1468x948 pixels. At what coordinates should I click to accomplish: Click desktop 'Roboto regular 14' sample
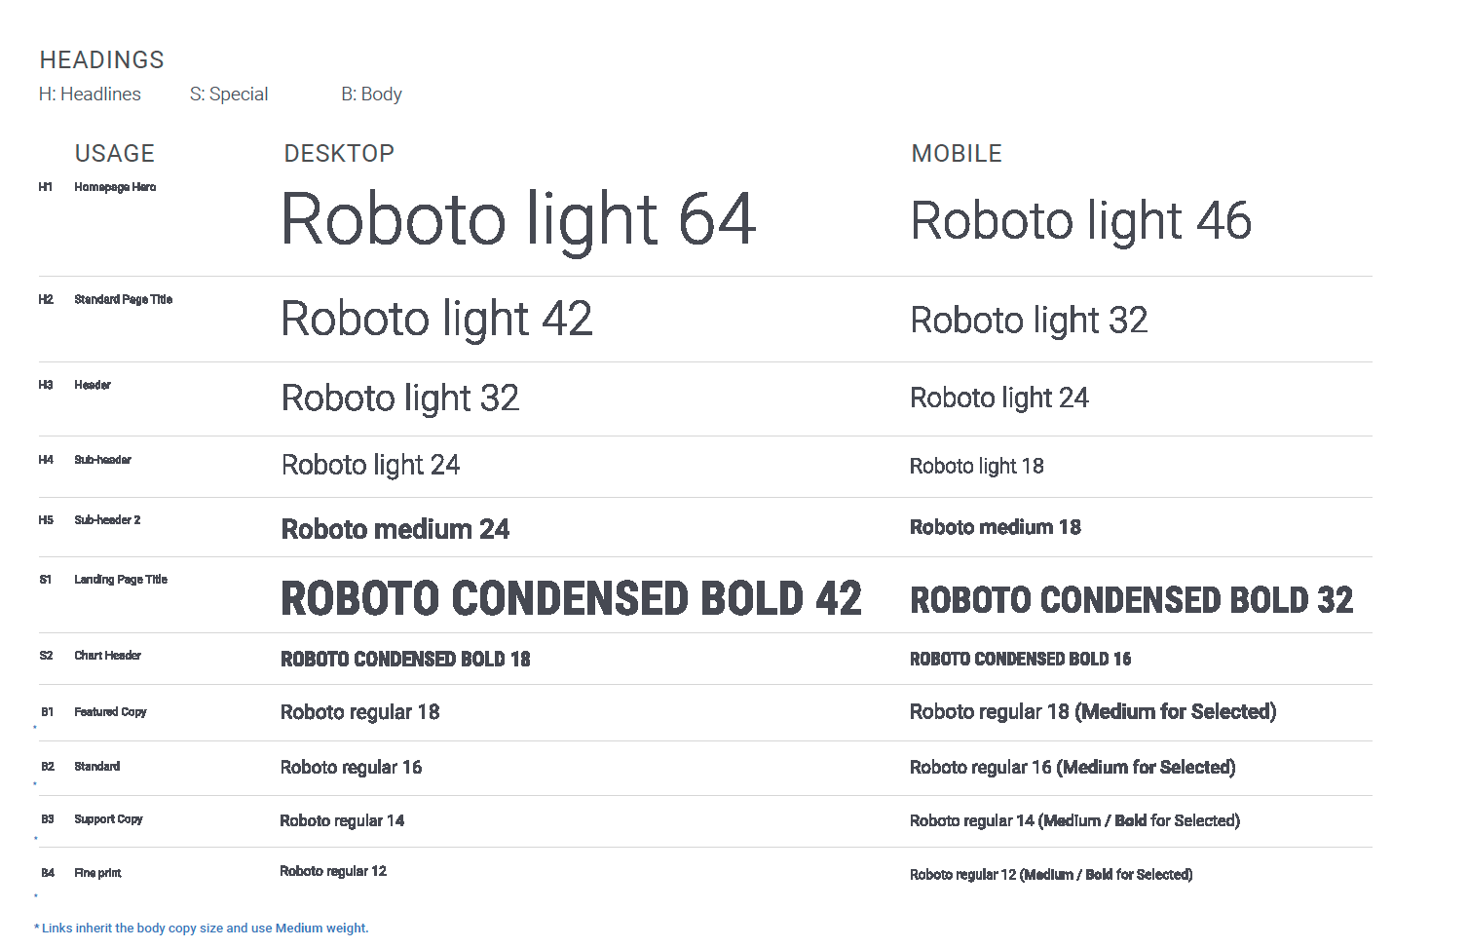(342, 821)
